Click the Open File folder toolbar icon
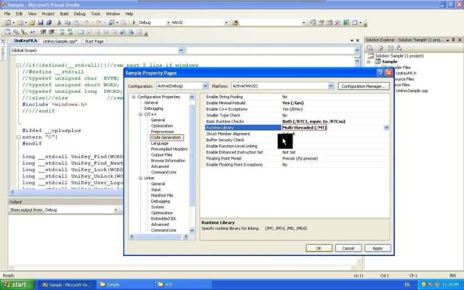 32,23
